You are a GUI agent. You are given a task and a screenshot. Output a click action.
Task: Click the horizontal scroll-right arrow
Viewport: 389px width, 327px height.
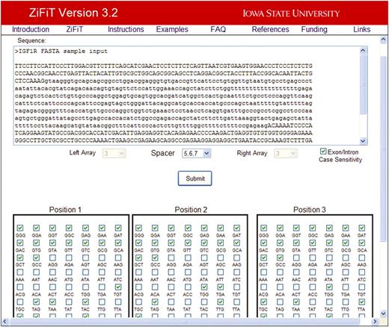click(375, 322)
